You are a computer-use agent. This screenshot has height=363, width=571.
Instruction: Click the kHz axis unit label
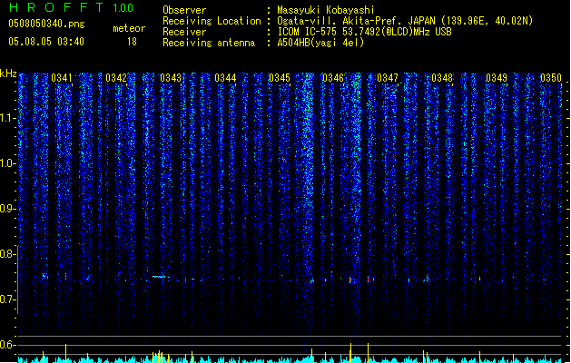click(x=8, y=74)
